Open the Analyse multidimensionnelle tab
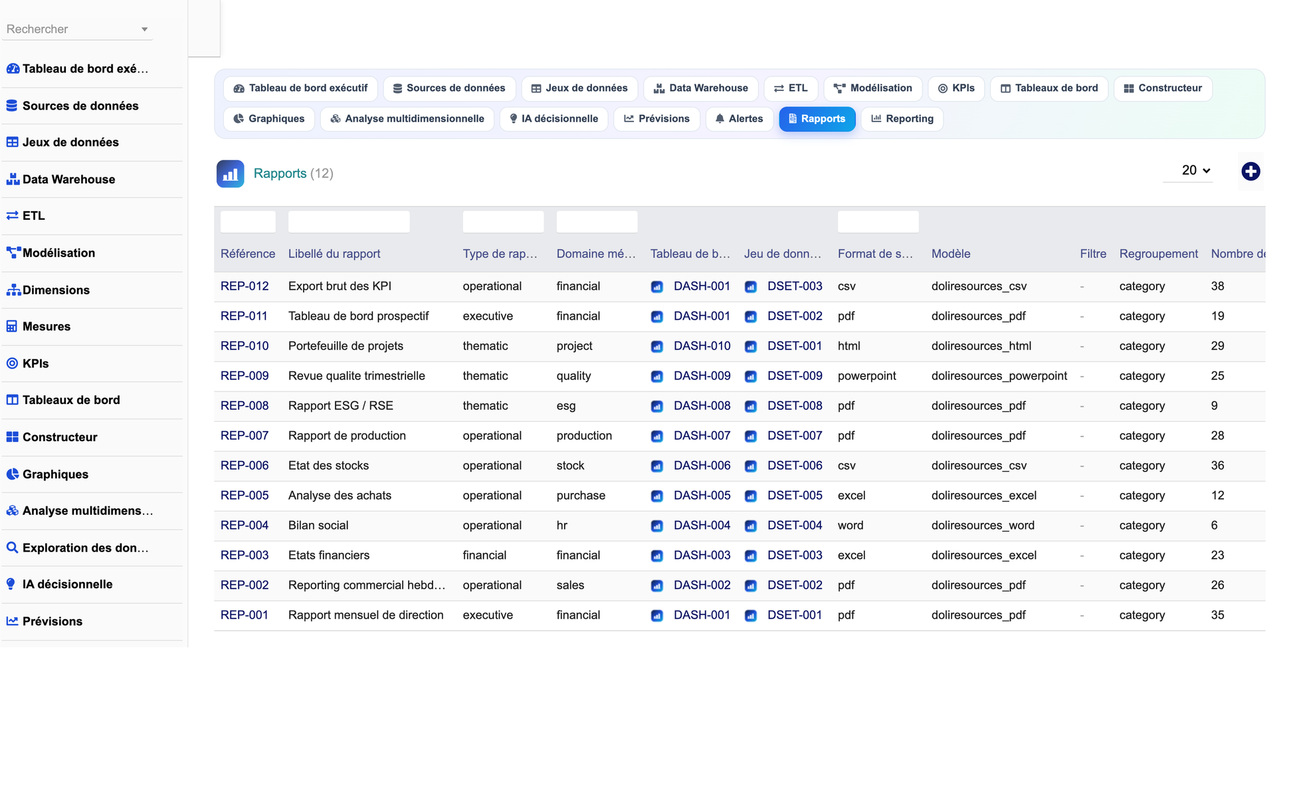Viewport: 1293px width, 800px height. [x=407, y=119]
